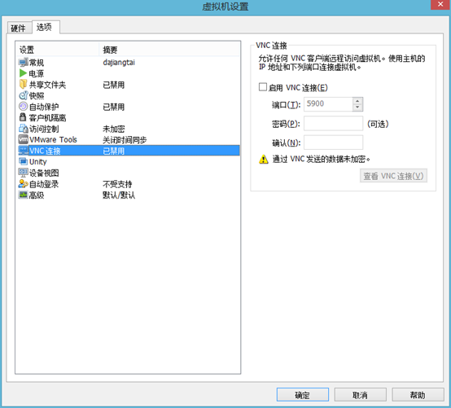Increase port with the up spinner arrow
Viewport: 451px width, 408px height.
pos(357,101)
